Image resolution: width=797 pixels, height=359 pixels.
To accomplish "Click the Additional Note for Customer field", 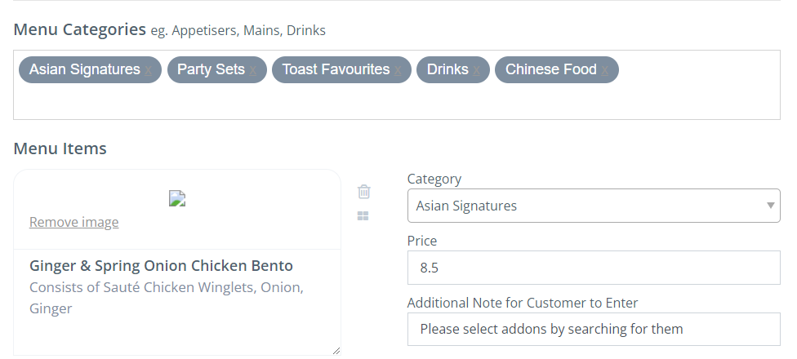I will coord(594,330).
